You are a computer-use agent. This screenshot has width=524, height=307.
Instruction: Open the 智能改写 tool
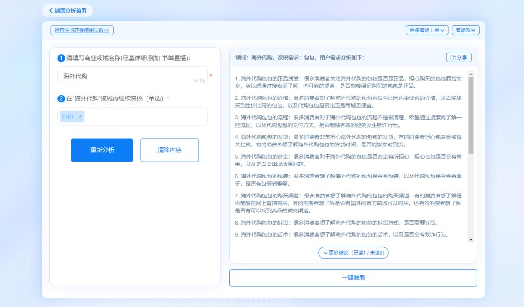465,30
